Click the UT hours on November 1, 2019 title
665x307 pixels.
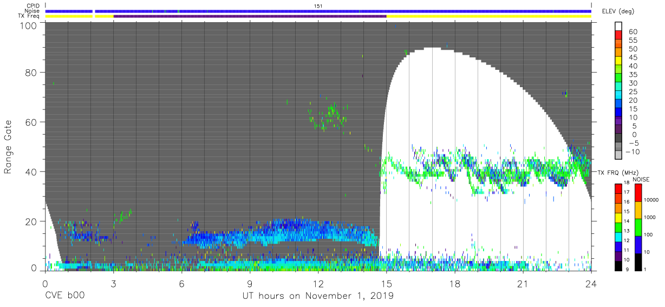(x=318, y=296)
